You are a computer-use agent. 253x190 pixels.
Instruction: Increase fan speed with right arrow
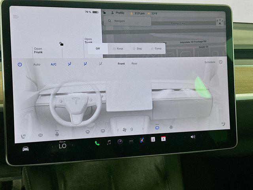pyautogui.click(x=143, y=129)
